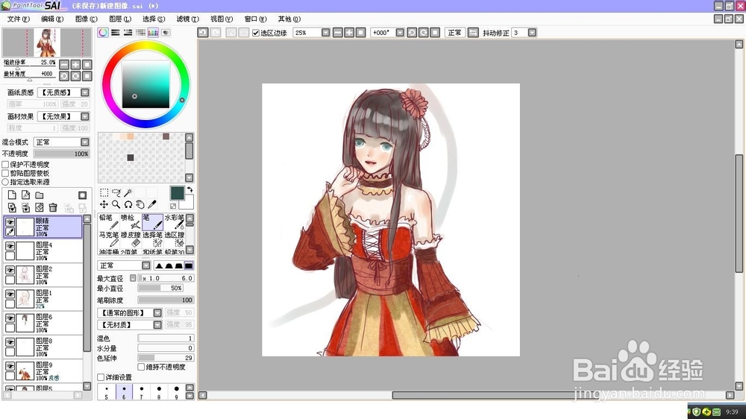Enable 保护不透明度 checkbox
The image size is (746, 419).
(x=6, y=164)
